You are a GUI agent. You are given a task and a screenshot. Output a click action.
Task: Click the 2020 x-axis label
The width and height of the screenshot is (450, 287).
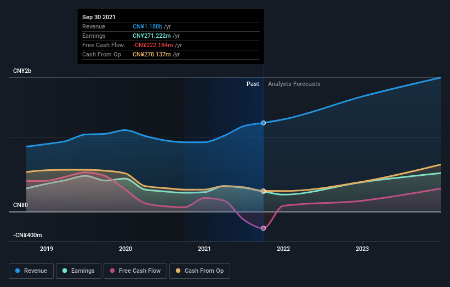[126, 249]
